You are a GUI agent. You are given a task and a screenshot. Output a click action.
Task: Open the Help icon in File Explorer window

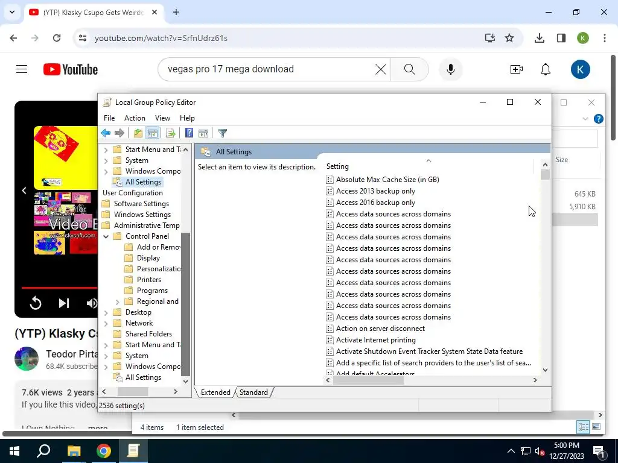(x=598, y=119)
